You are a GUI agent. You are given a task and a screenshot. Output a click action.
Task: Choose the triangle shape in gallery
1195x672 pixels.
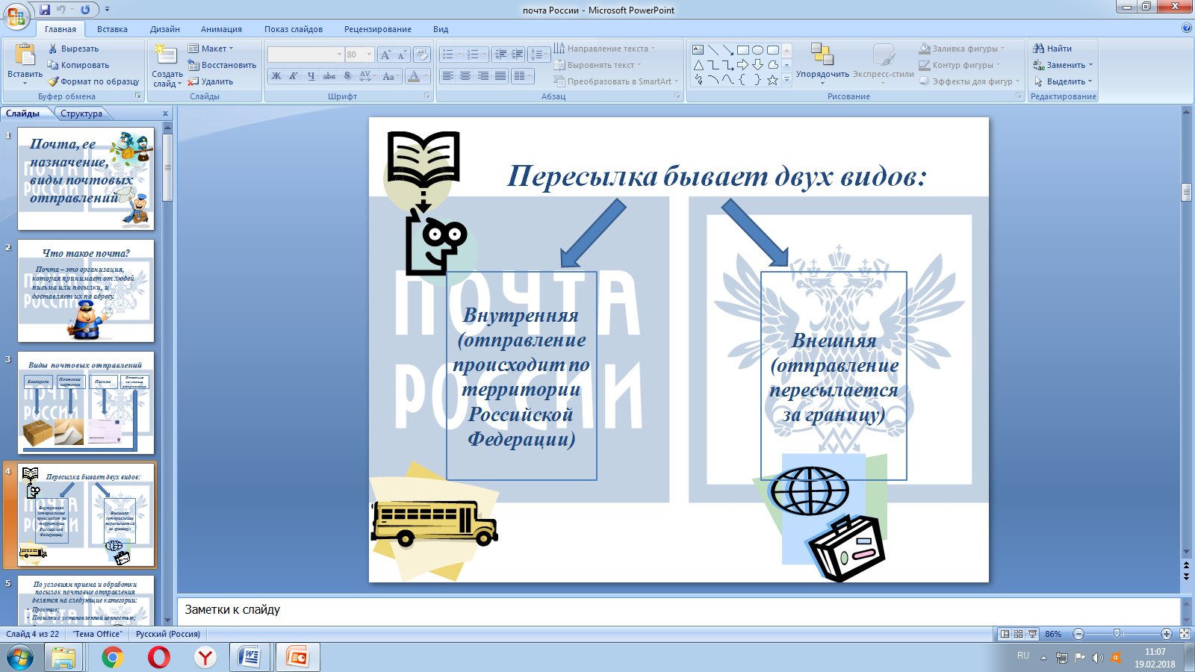(x=698, y=65)
